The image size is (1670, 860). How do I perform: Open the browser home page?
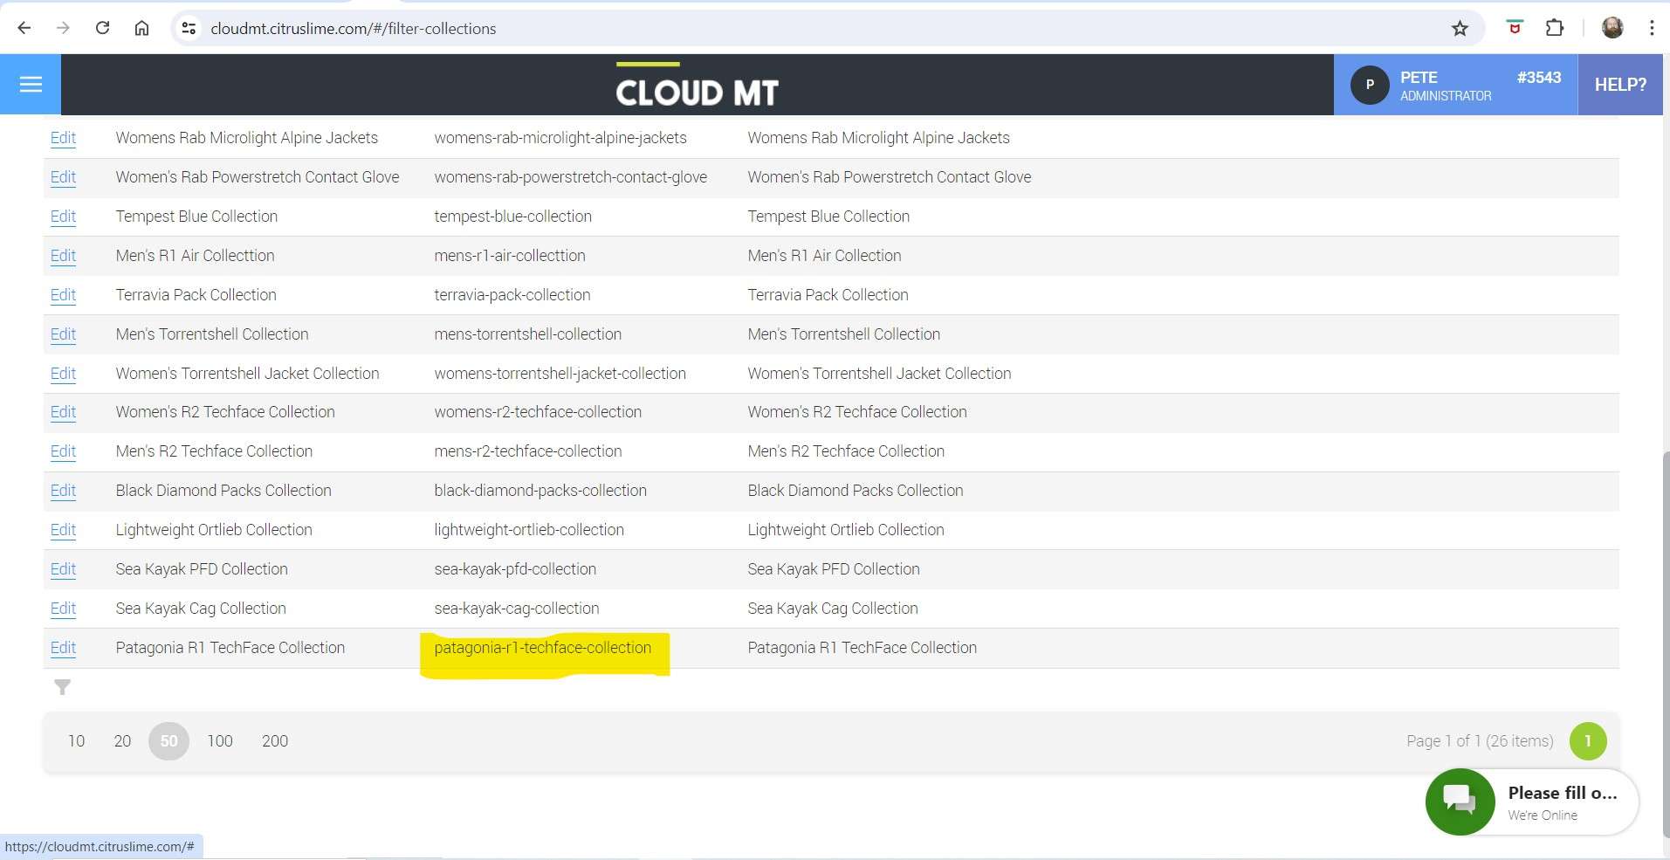[141, 28]
